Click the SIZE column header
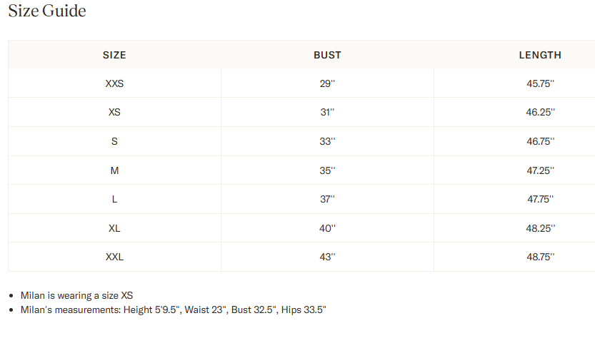This screenshot has height=348, width=595. (x=114, y=55)
